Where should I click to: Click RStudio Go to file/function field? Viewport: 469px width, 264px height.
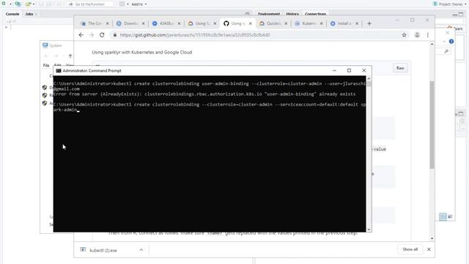click(x=89, y=4)
